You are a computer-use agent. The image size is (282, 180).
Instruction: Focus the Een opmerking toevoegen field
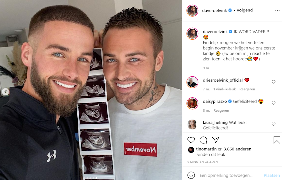[x=226, y=175]
